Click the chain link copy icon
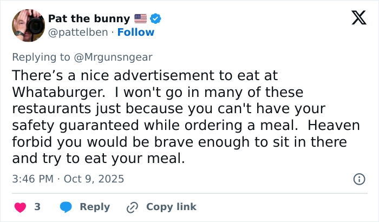The width and height of the screenshot is (379, 222). (x=132, y=207)
